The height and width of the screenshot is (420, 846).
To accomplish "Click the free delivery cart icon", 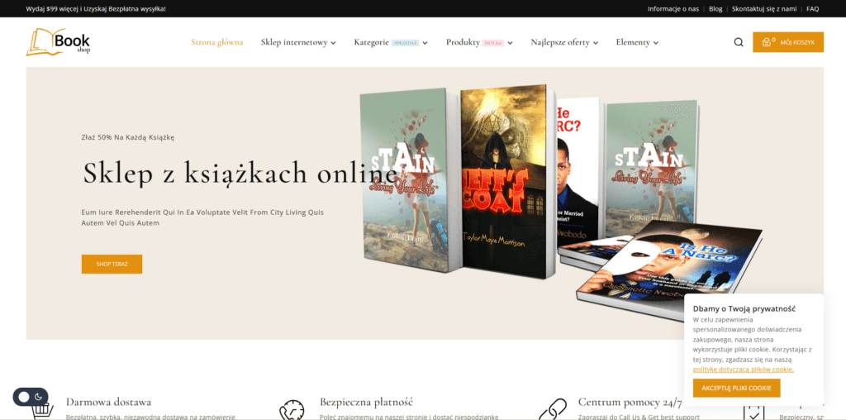I will (42, 411).
